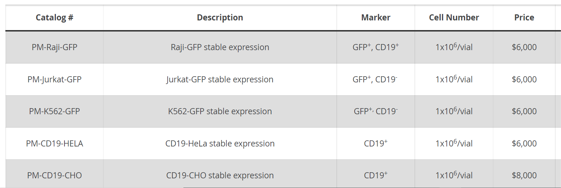This screenshot has width=561, height=188.
Task: Click the Raji-GFP stable expression description
Action: tap(220, 47)
